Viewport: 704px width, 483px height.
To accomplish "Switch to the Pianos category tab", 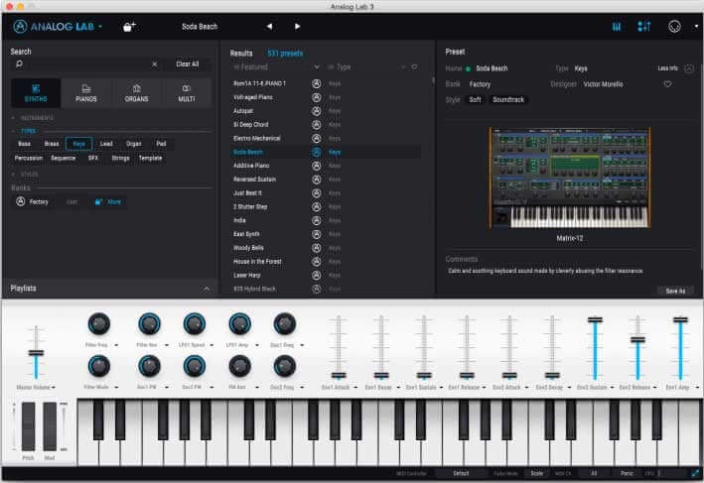I will click(87, 93).
